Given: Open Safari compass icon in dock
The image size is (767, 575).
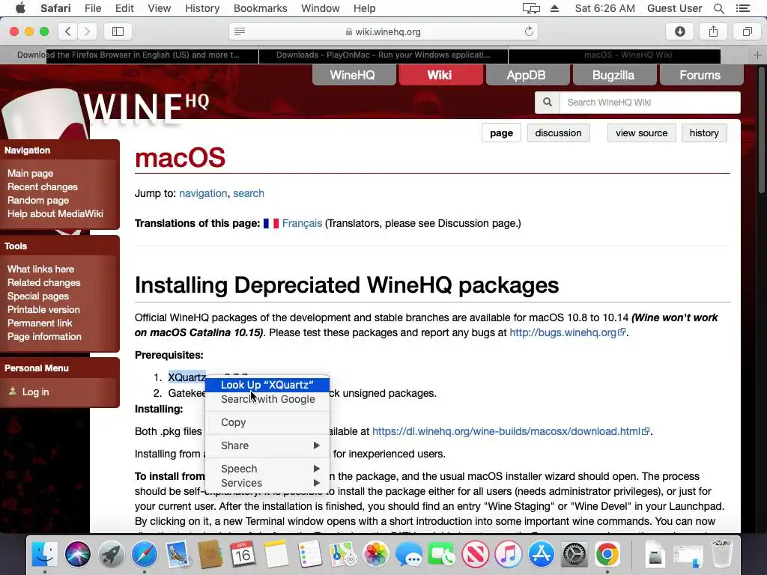Looking at the screenshot, I should tap(145, 555).
